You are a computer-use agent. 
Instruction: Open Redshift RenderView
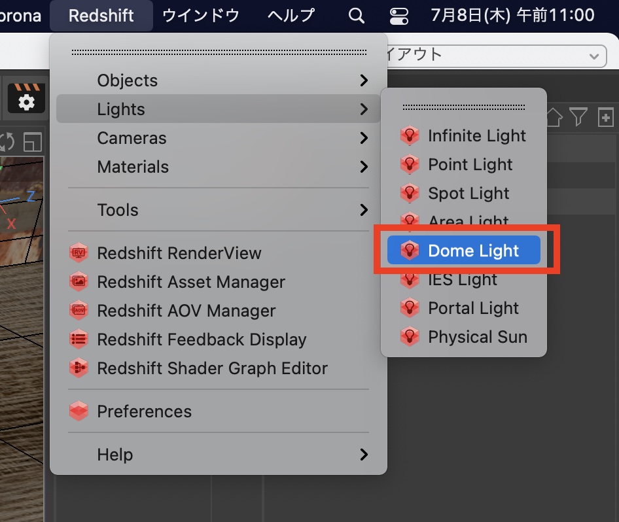point(179,253)
